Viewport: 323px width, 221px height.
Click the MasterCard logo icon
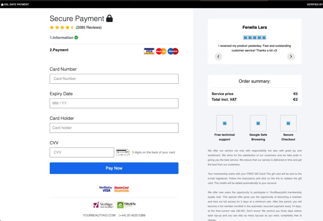click(161, 51)
